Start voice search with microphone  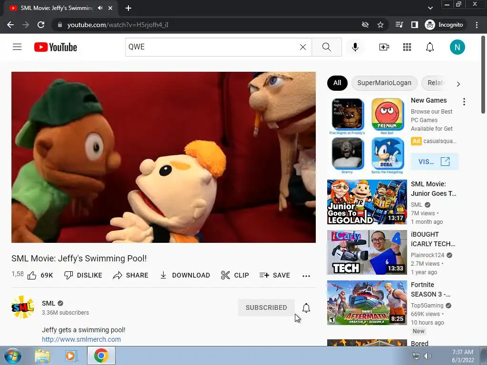click(x=355, y=47)
